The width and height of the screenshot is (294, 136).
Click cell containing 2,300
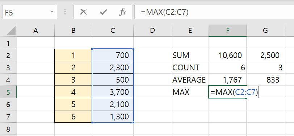tap(113, 67)
